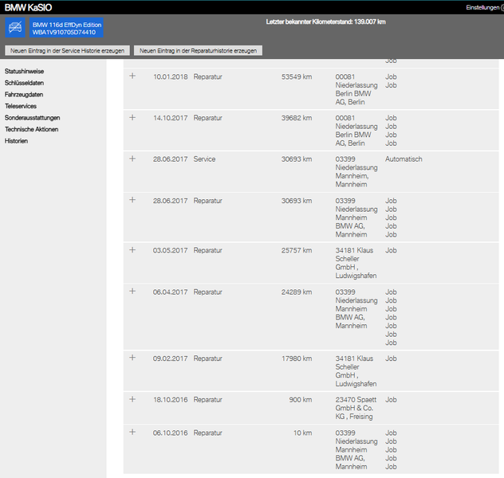Viewport: 504px width, 478px height.
Task: Select the BMW 116d EffDyn Edition vehicle tile
Action: (x=66, y=28)
